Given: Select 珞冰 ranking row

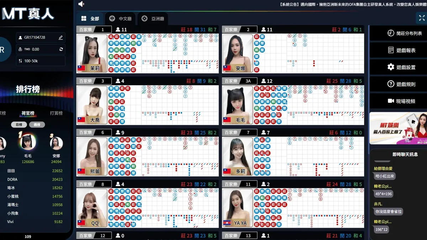Looking at the screenshot, I should click(x=35, y=188).
